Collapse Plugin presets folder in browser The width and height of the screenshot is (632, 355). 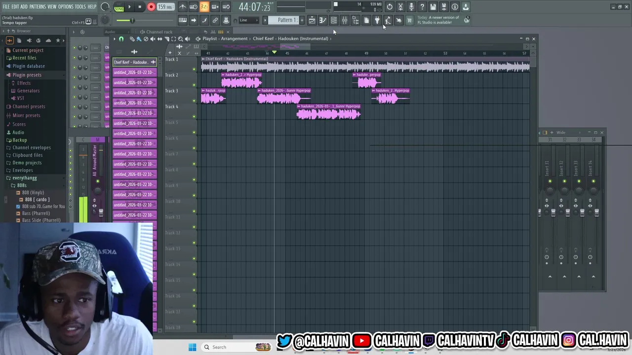[x=27, y=75]
